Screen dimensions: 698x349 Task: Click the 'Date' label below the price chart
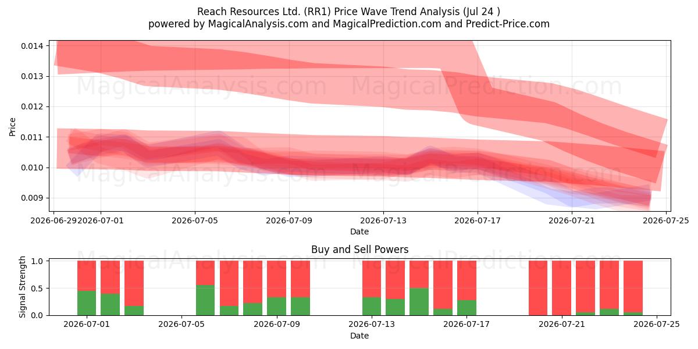point(359,232)
